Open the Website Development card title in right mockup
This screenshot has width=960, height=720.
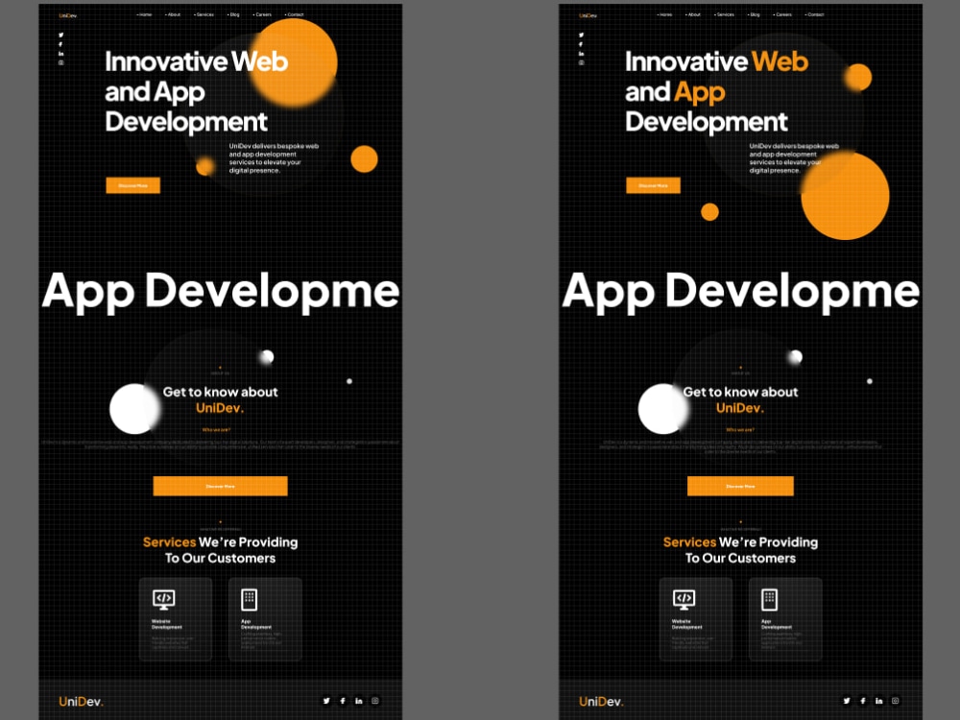tap(687, 625)
